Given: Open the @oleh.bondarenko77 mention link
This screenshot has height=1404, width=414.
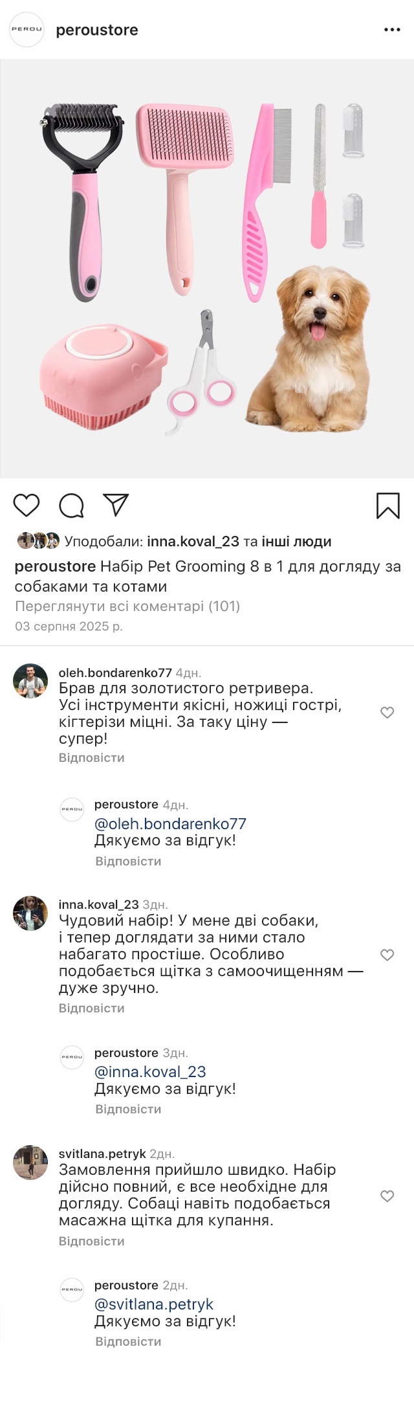Looking at the screenshot, I should [x=170, y=824].
